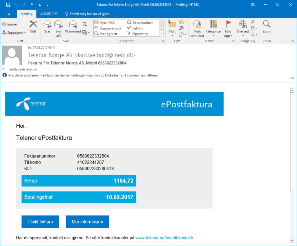Collapse the ribbon with the chevron
Image resolution: width=297 pixels, height=246 pixels.
293,41
